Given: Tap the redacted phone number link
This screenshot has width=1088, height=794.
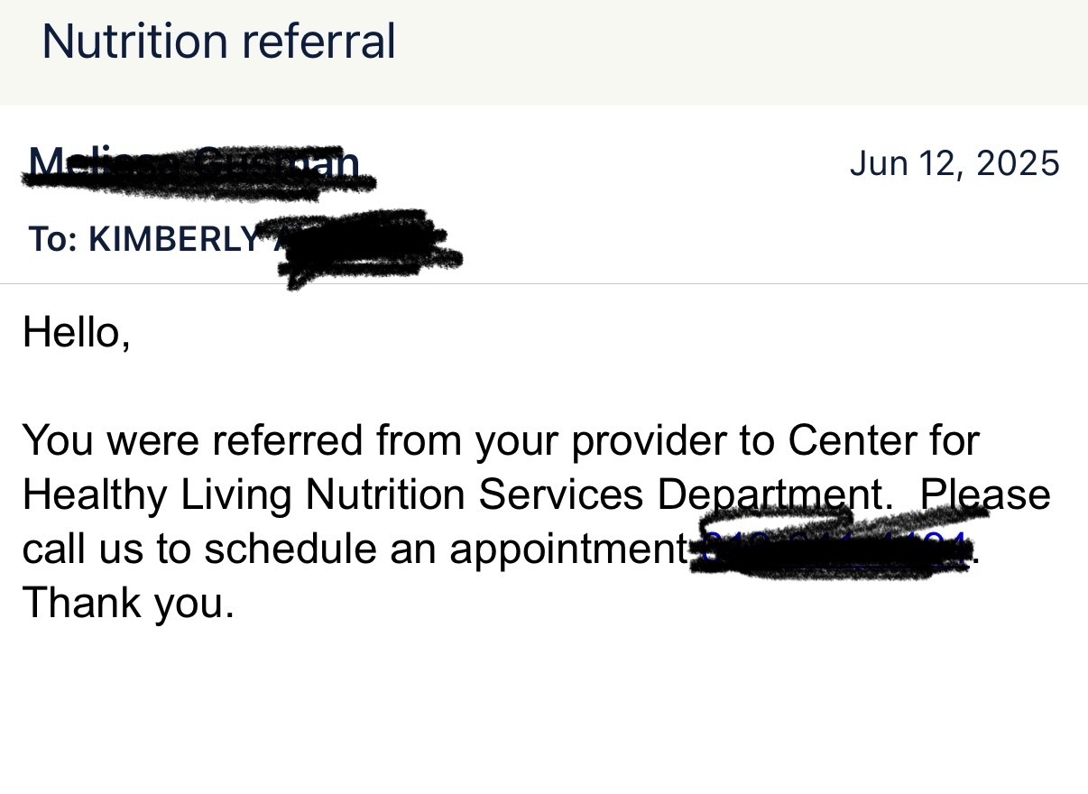Looking at the screenshot, I should [x=832, y=549].
